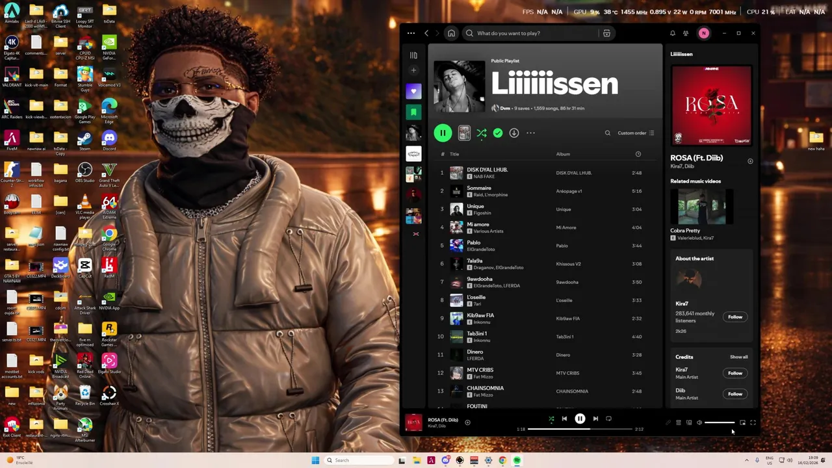Click duration clock column header
832x468 pixels.
(x=638, y=154)
